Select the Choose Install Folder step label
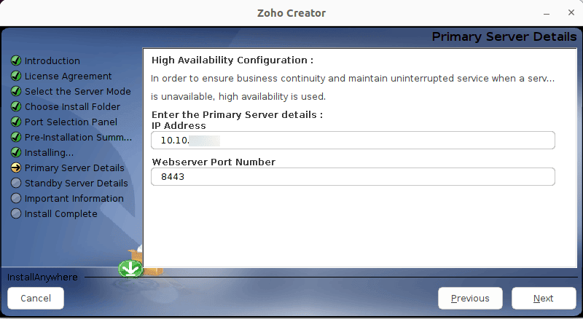This screenshot has height=319, width=583. (72, 106)
